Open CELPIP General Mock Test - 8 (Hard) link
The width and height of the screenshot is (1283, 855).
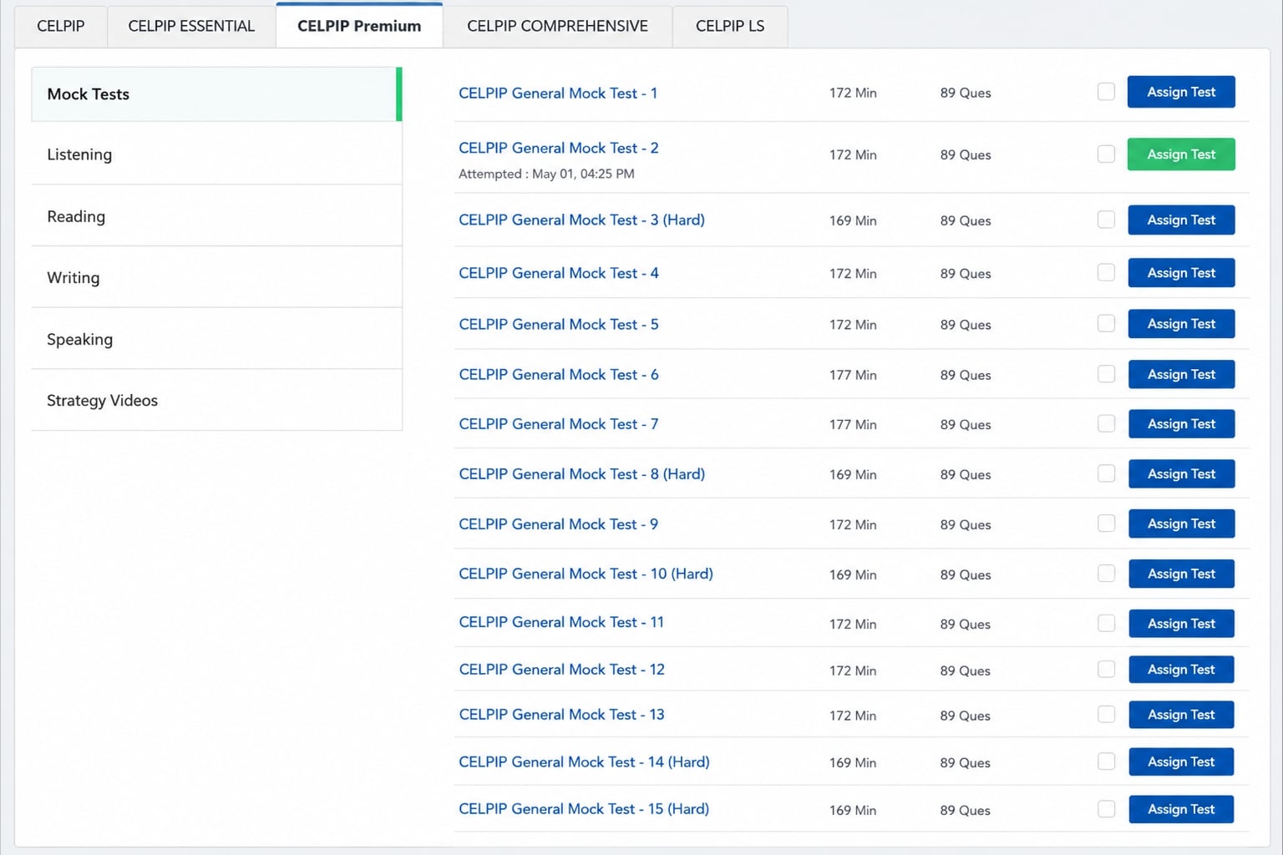click(581, 473)
